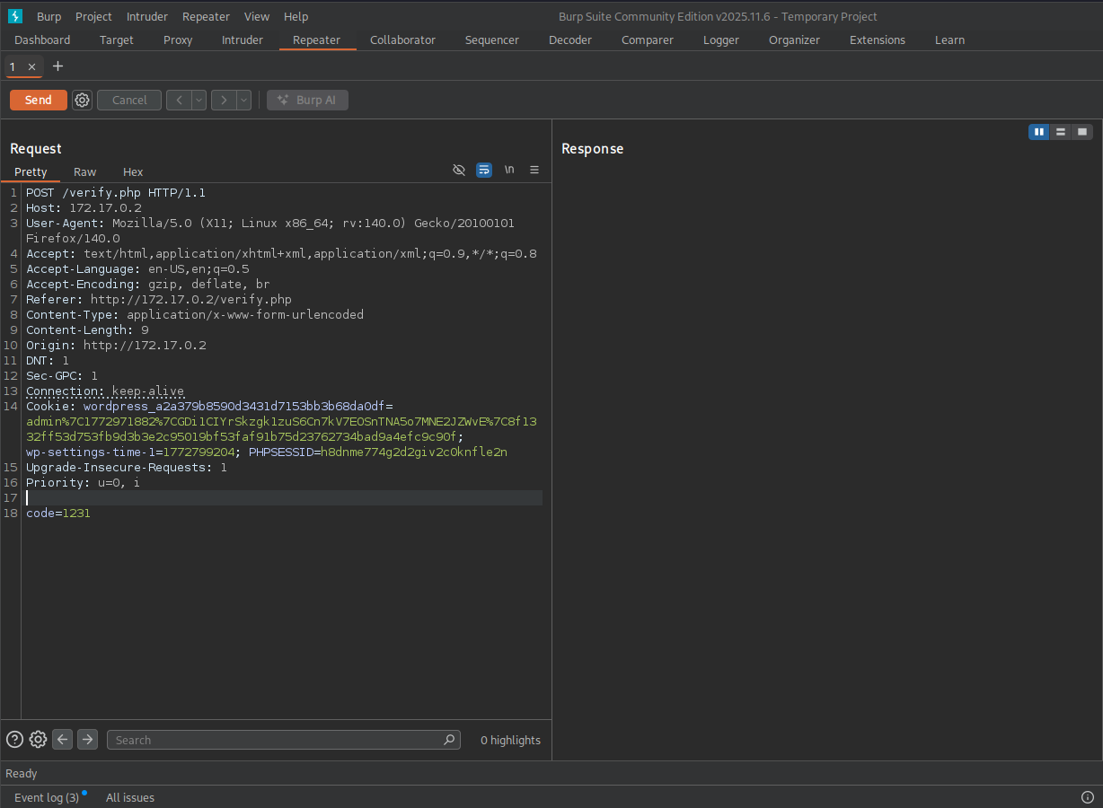Switch to the Proxy tab

click(178, 40)
